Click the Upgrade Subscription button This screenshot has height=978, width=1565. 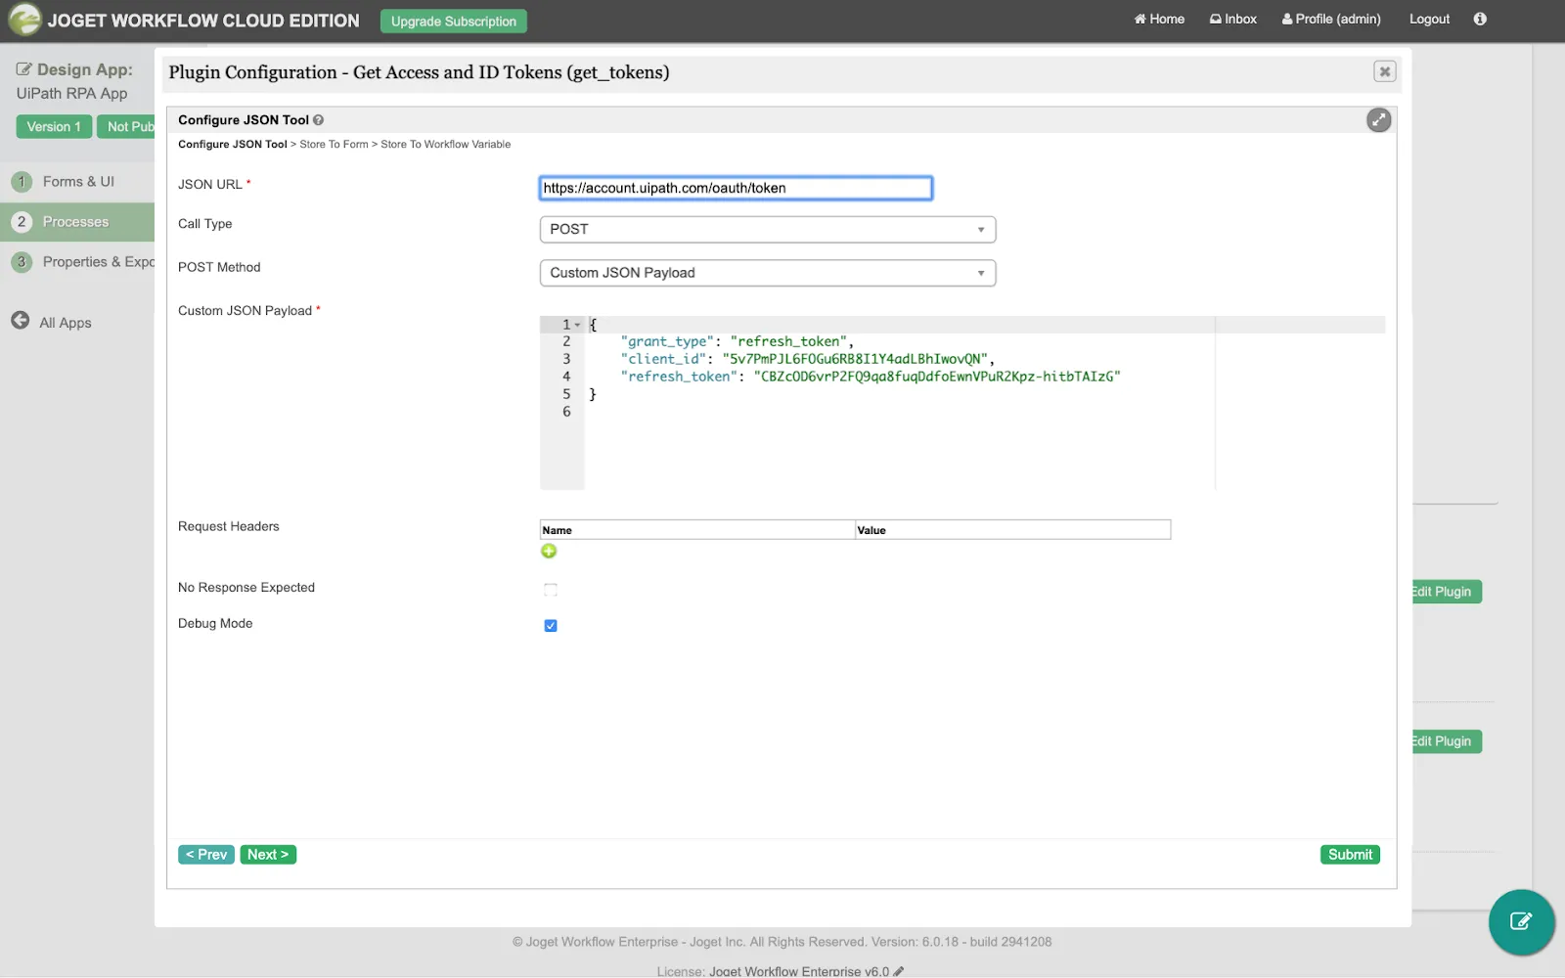[454, 21]
